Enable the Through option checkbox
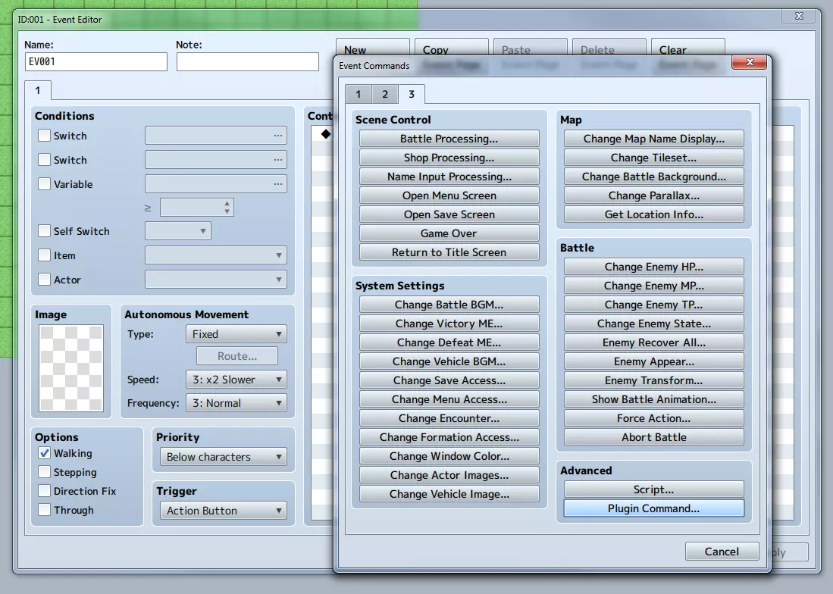 (45, 510)
